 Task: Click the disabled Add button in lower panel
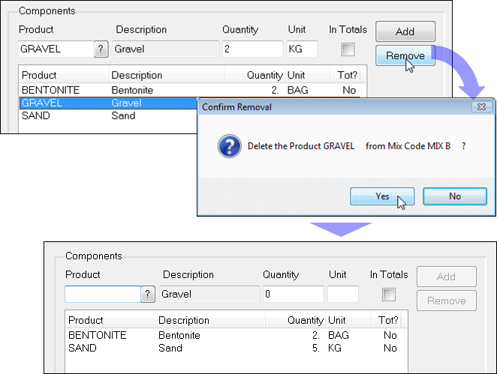(x=446, y=277)
